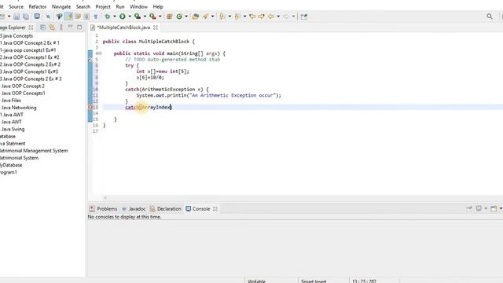Viewport: 503px width, 283px height.
Task: Open the Project menu
Action: coord(103,7)
